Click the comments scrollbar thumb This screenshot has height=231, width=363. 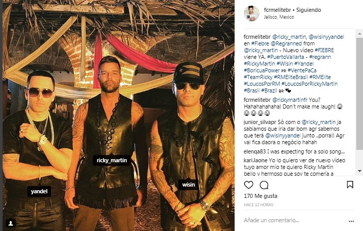[359, 93]
